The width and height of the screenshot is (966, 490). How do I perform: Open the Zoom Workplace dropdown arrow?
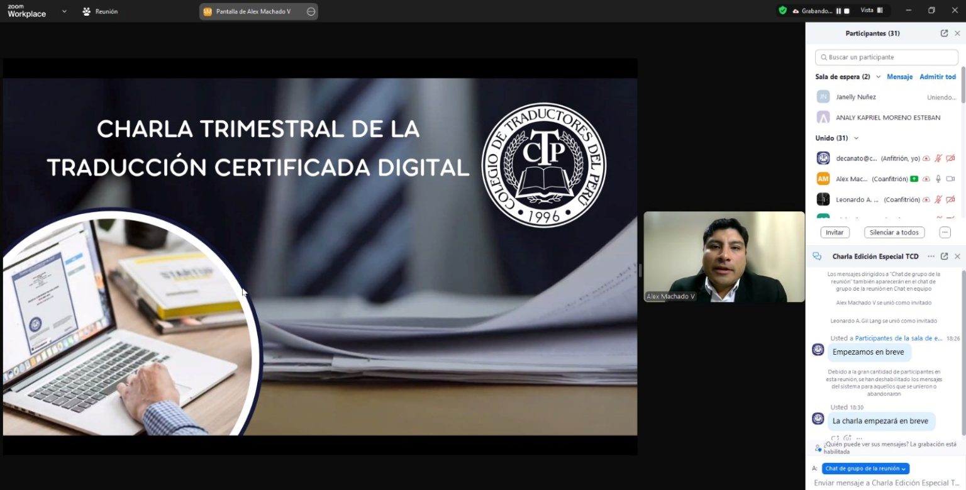[64, 11]
